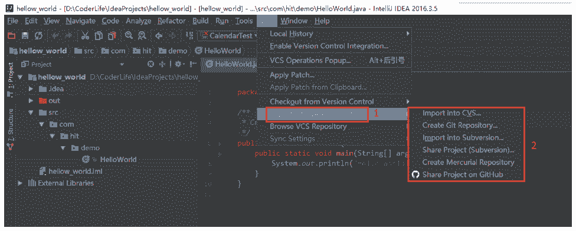Collapse the hit package arrow
Image resolution: width=576 pixels, height=231 pixels.
pyautogui.click(x=53, y=136)
